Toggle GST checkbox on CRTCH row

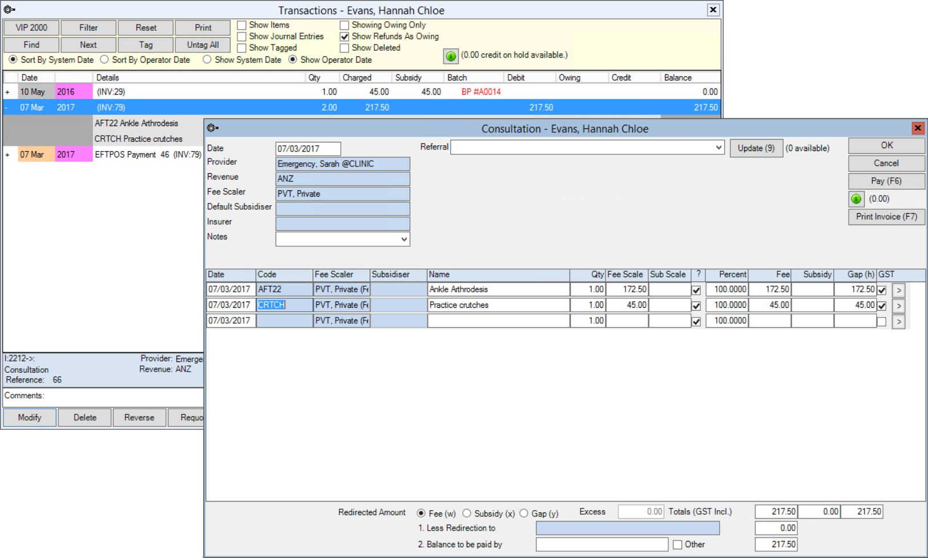coord(882,306)
